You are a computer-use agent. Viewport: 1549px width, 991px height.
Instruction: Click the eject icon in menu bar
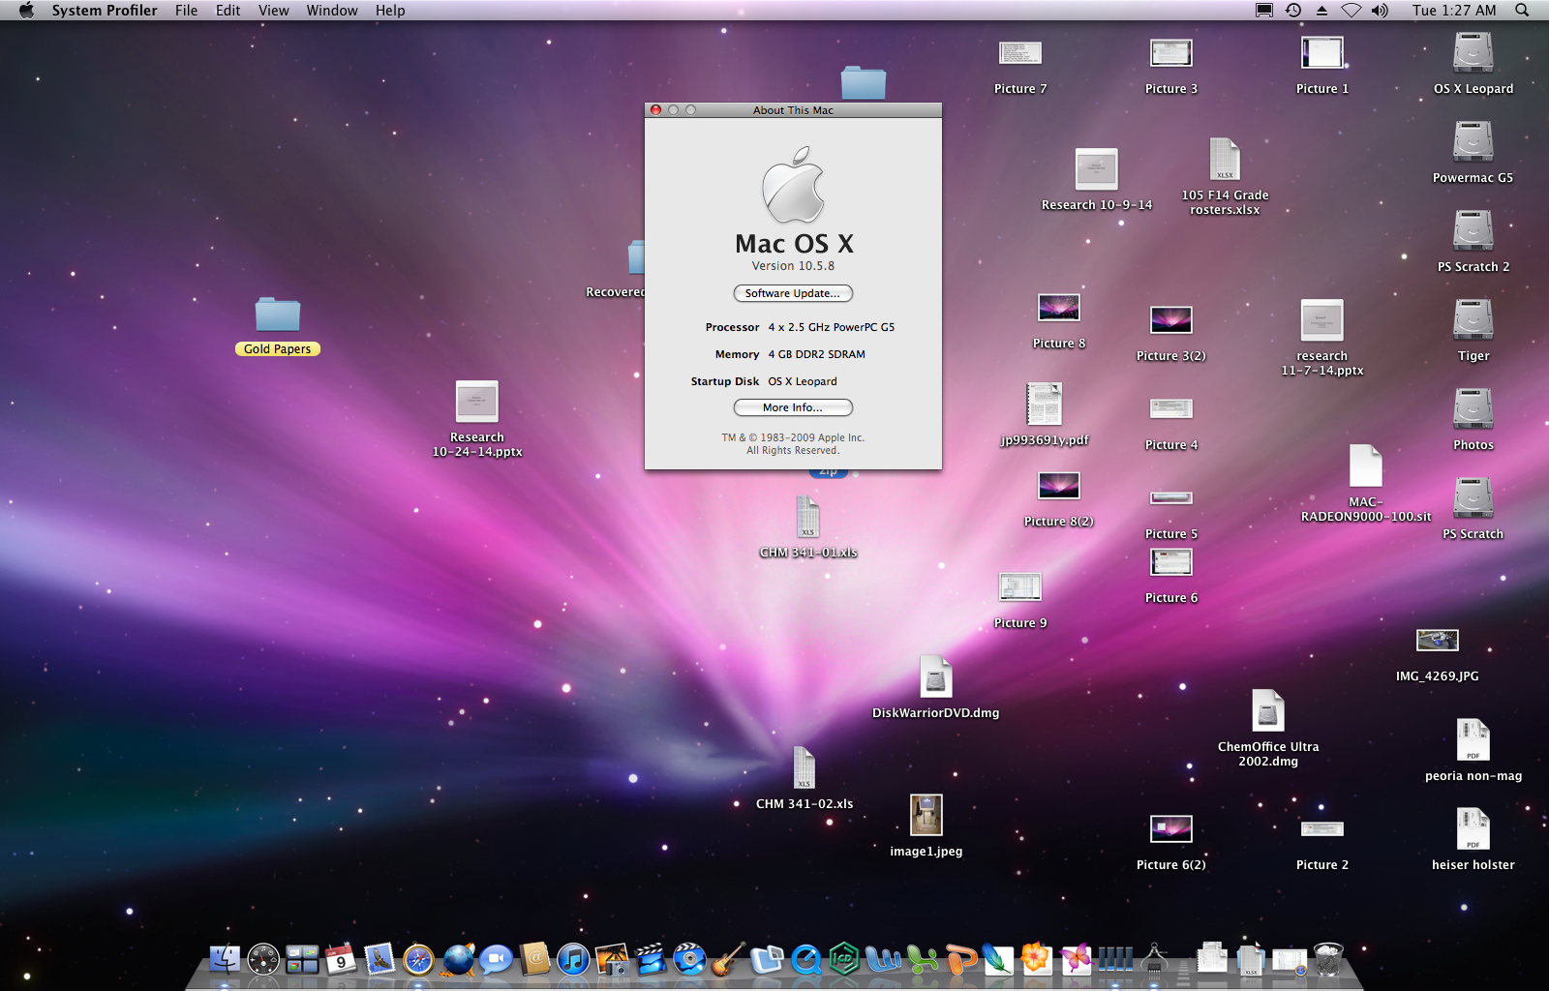coord(1321,11)
